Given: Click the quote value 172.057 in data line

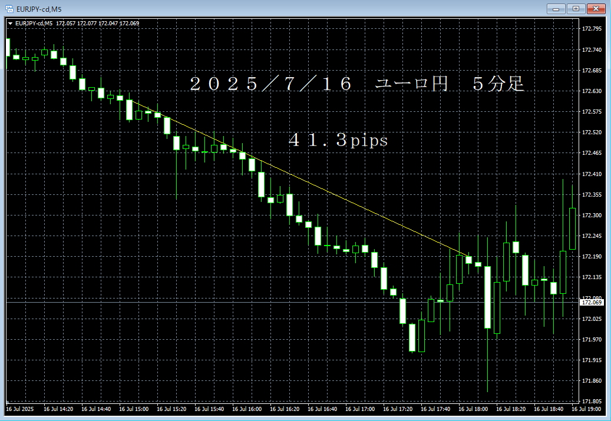Looking at the screenshot, I should pyautogui.click(x=67, y=24).
